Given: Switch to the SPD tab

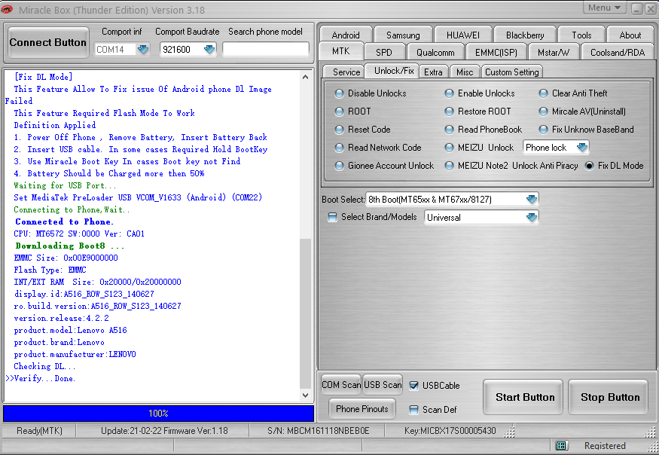Looking at the screenshot, I should tap(383, 52).
